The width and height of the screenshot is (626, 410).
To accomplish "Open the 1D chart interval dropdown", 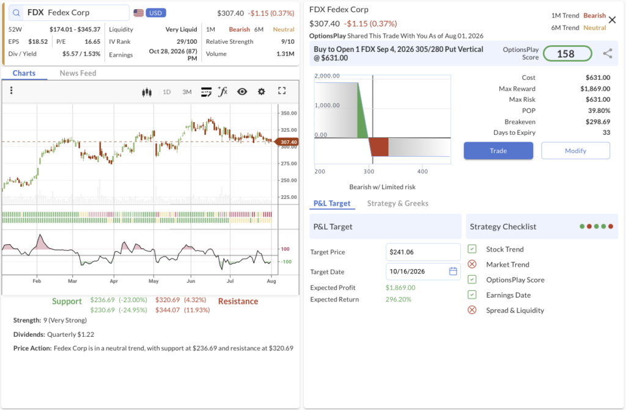I will coord(167,92).
